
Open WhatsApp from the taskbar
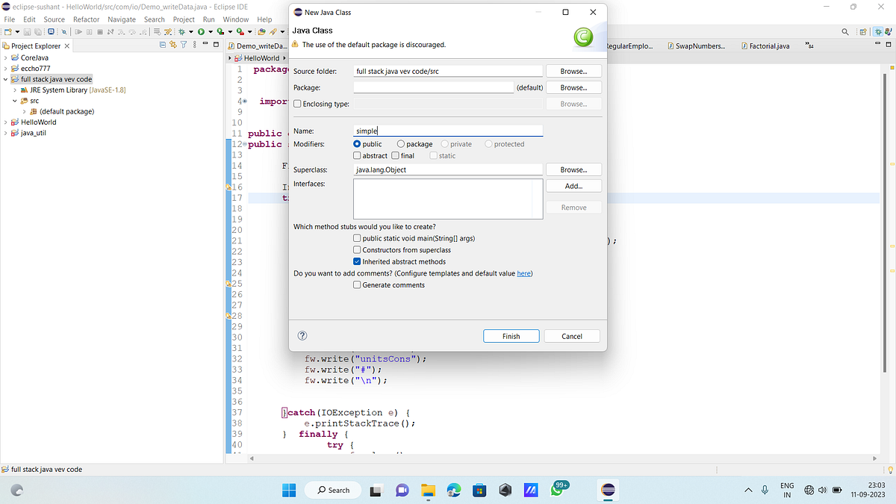(557, 490)
